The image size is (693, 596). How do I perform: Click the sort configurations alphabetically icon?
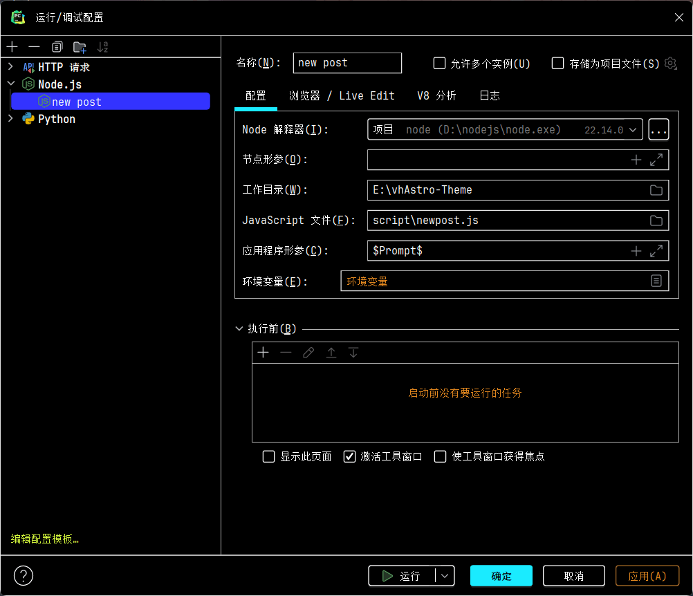tap(102, 47)
